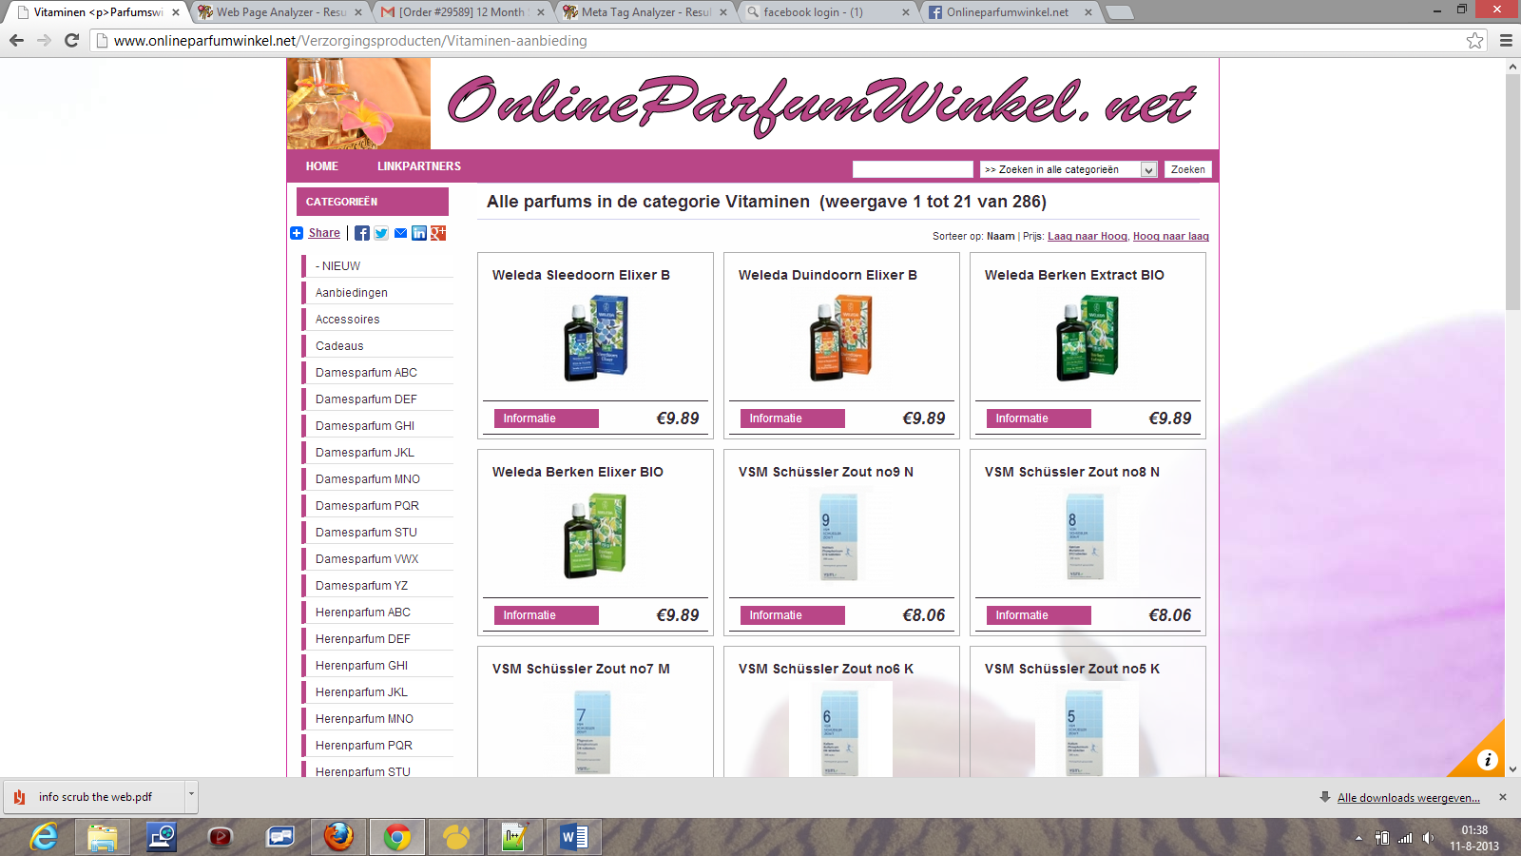
Task: Click the email share icon
Action: tap(400, 233)
